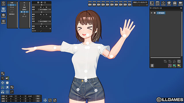Click the green duplicate icon in workspace

pyautogui.click(x=179, y=61)
